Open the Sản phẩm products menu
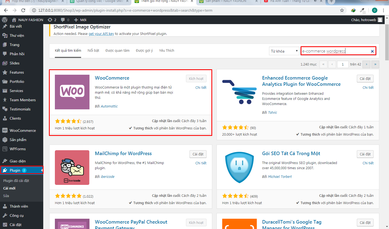This screenshot has width=389, height=229. pyautogui.click(x=22, y=140)
